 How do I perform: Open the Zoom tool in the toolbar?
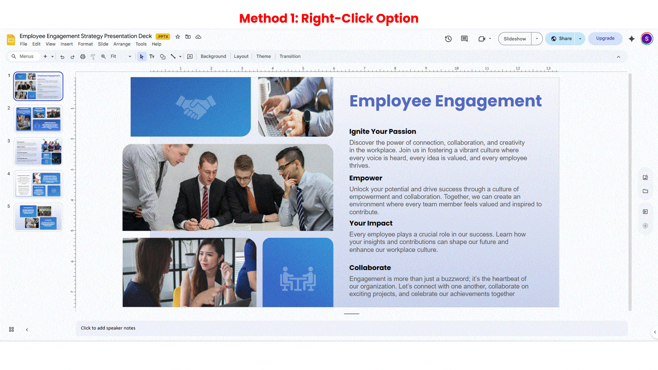tap(103, 57)
